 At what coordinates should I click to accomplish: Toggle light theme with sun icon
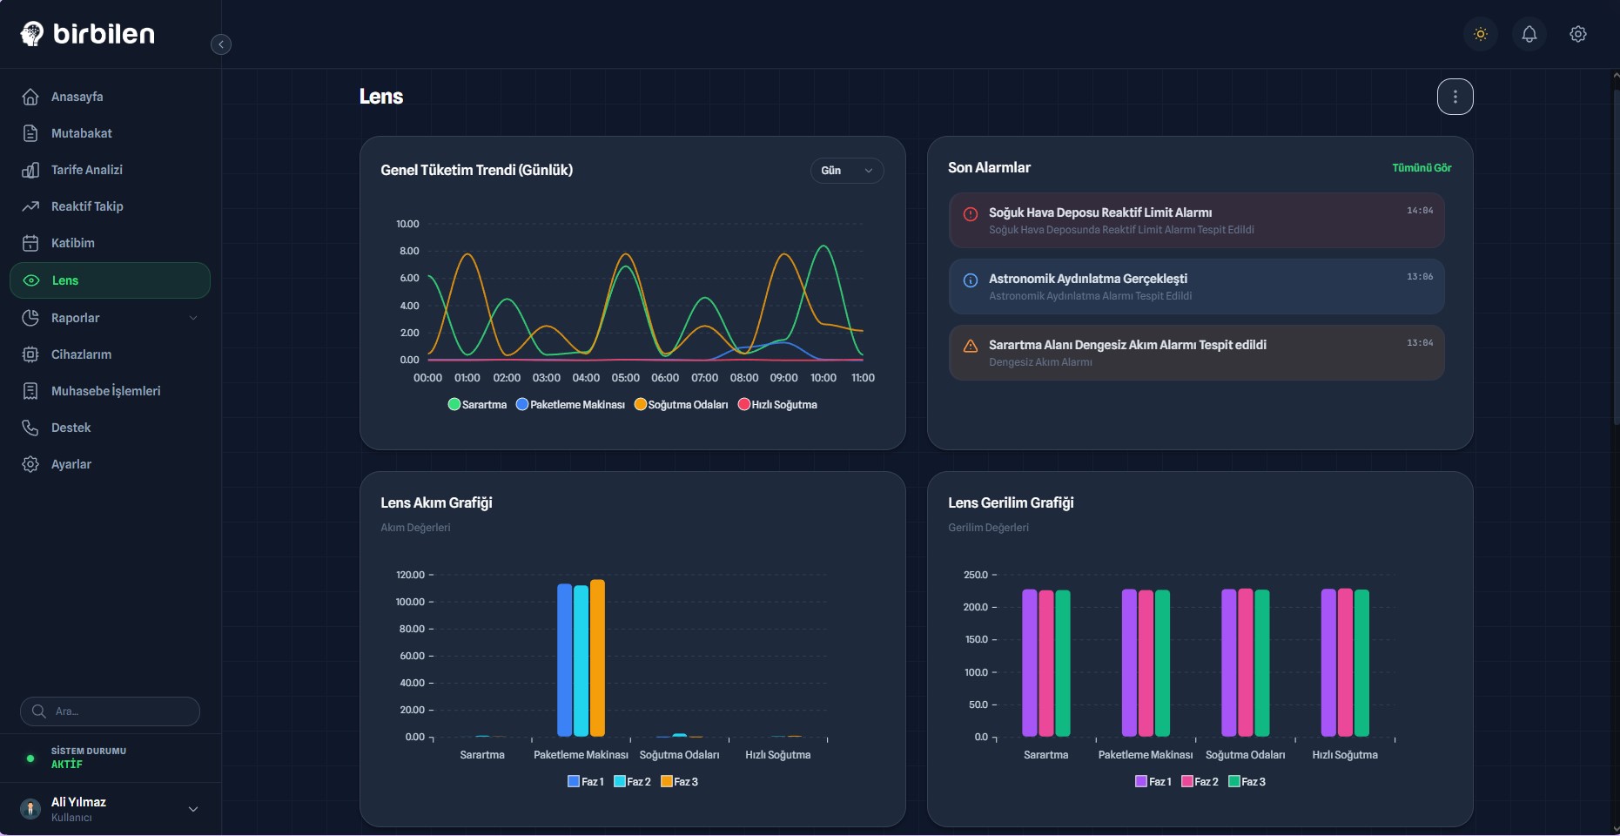pyautogui.click(x=1480, y=34)
